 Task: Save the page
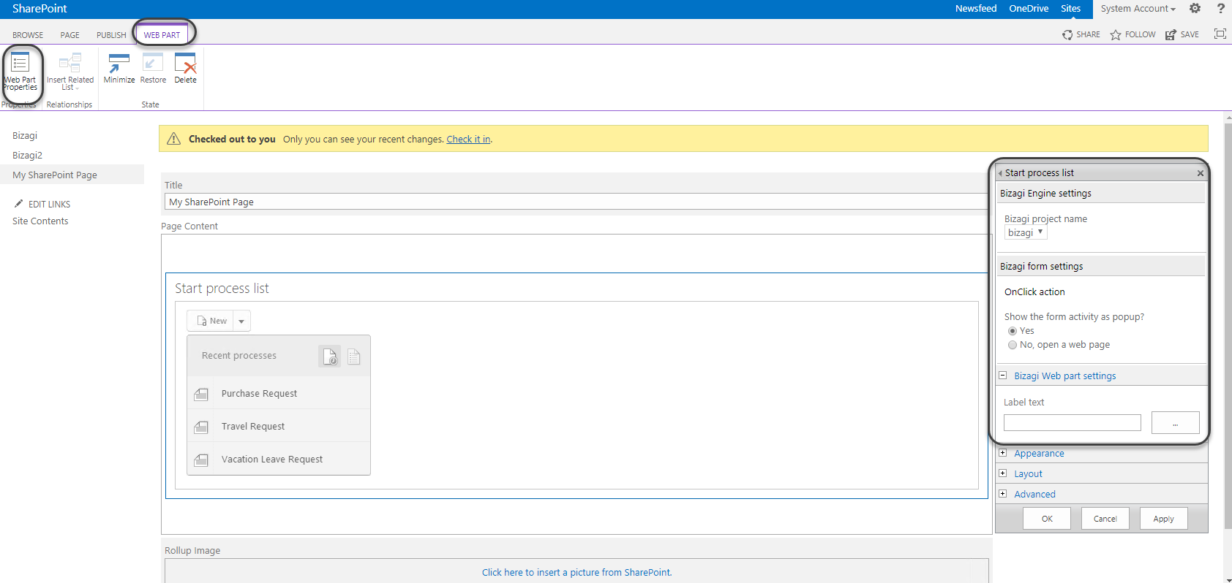click(x=1182, y=34)
